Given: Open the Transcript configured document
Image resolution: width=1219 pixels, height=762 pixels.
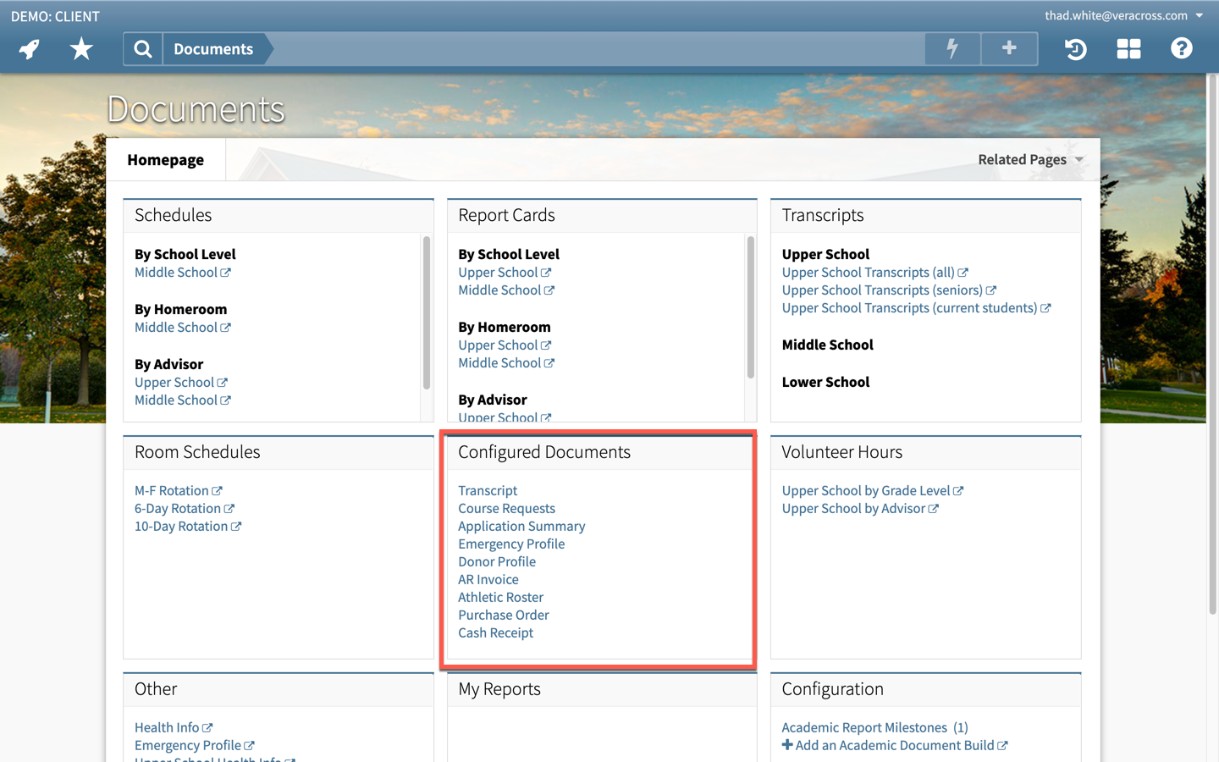Looking at the screenshot, I should pos(488,490).
